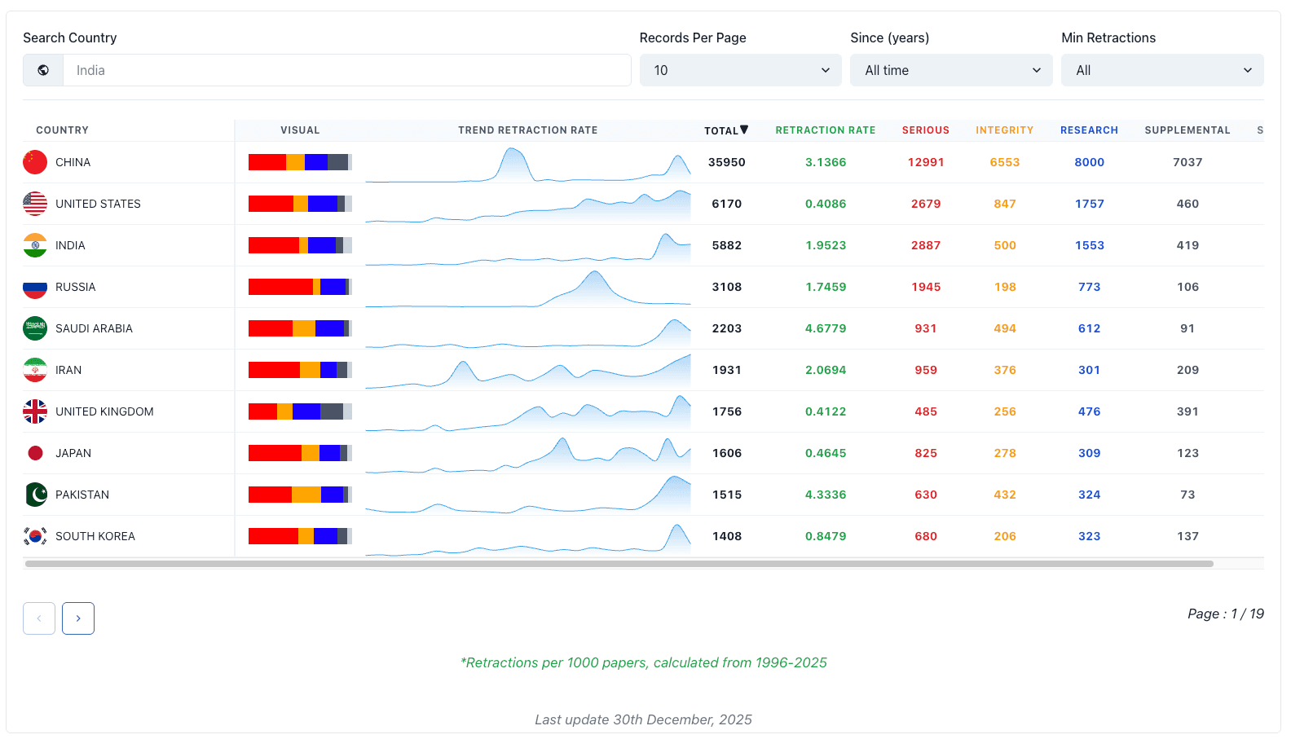
Task: Click the globe icon beside country search
Action: [43, 70]
